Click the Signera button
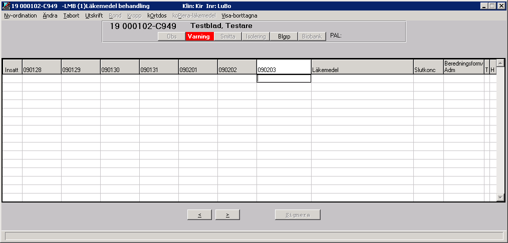Screen dimensions: 508x243 pyautogui.click(x=298, y=215)
